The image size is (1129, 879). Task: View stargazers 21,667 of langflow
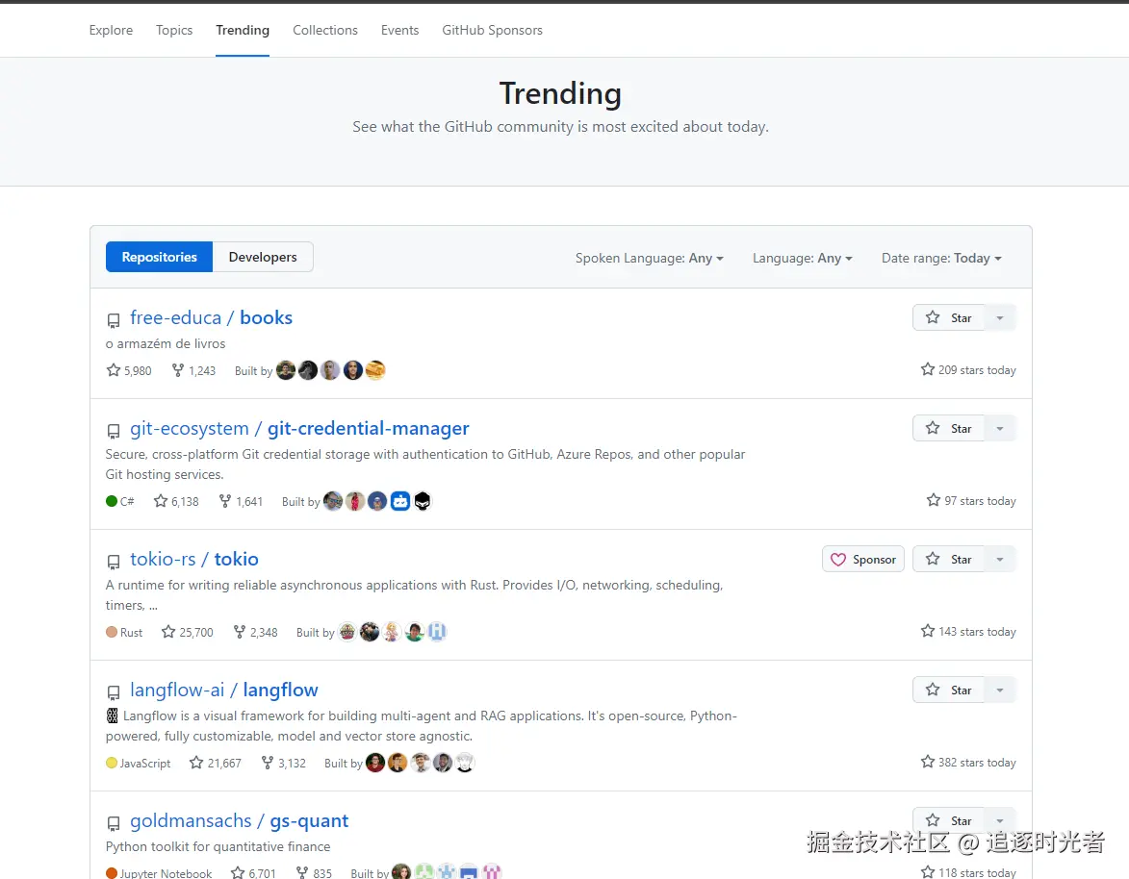[216, 764]
